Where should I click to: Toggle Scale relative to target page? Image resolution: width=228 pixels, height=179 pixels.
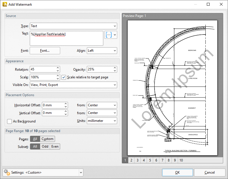point(64,77)
